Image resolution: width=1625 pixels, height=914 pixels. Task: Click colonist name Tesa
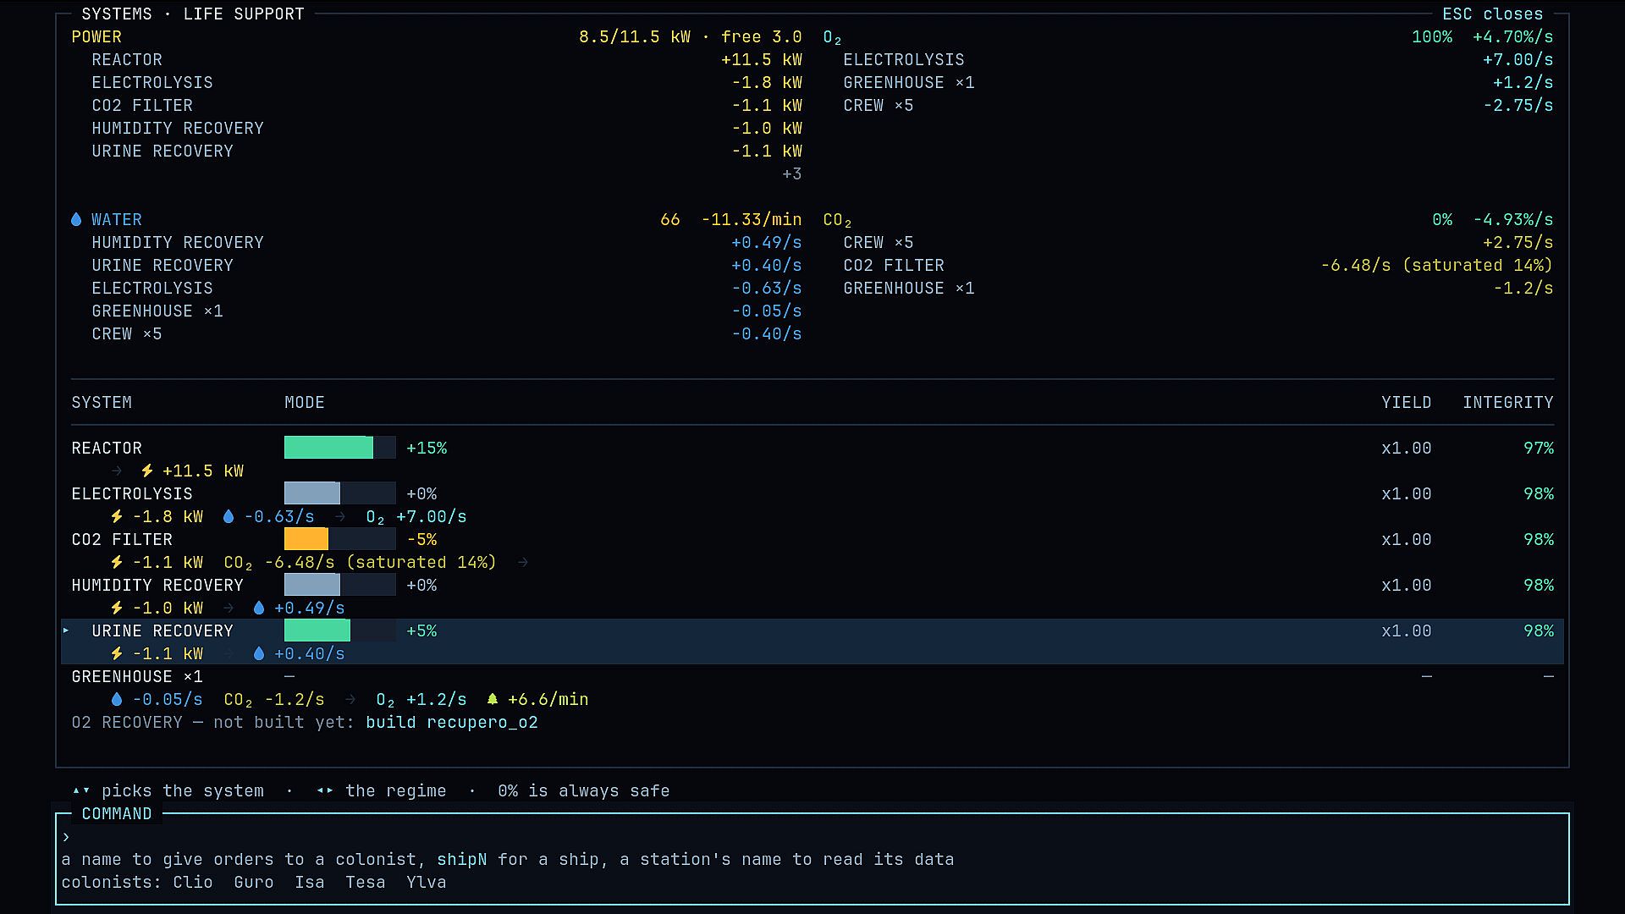[366, 882]
